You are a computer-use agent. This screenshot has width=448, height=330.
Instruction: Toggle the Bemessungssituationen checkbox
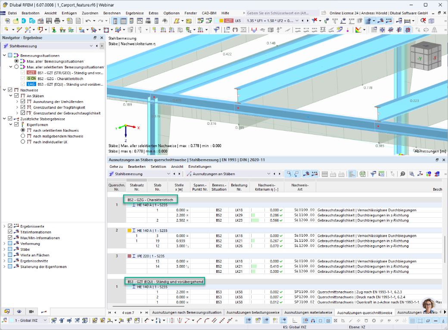coord(10,56)
